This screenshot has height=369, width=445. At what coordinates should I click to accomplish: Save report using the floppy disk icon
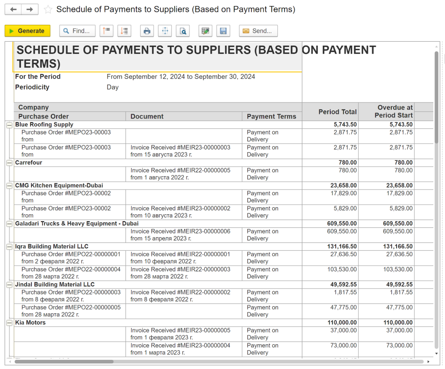pyautogui.click(x=223, y=31)
